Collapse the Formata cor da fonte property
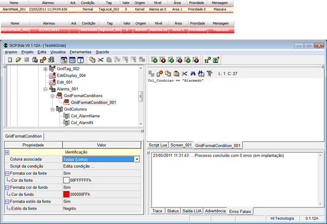This screenshot has width=327, height=224. [7, 173]
